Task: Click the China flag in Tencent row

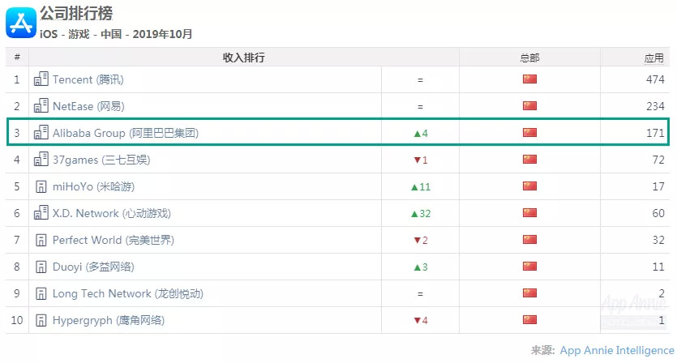Action: (529, 79)
